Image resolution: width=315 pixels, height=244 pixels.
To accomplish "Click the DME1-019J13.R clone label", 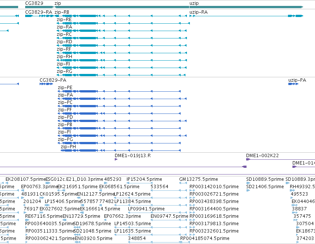I will pyautogui.click(x=133, y=156).
